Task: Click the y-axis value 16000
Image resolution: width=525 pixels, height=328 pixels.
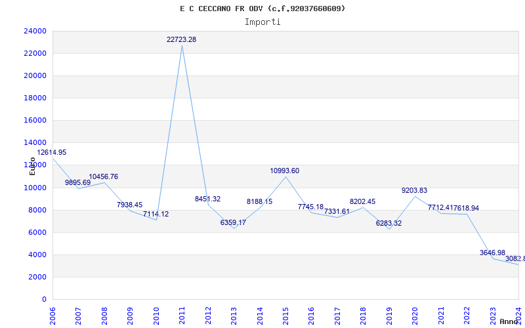Action: point(35,121)
